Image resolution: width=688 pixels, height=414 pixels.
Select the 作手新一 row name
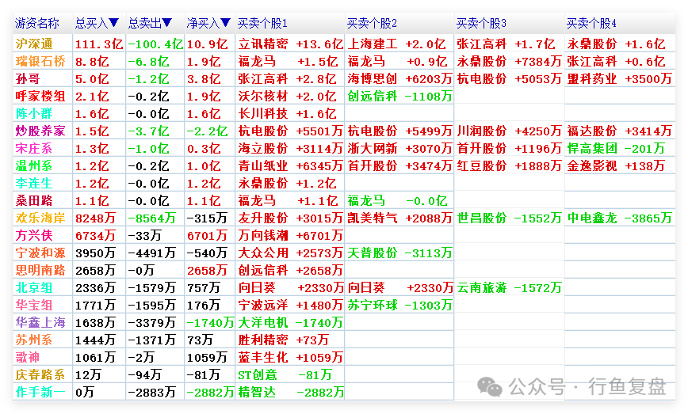coord(40,392)
